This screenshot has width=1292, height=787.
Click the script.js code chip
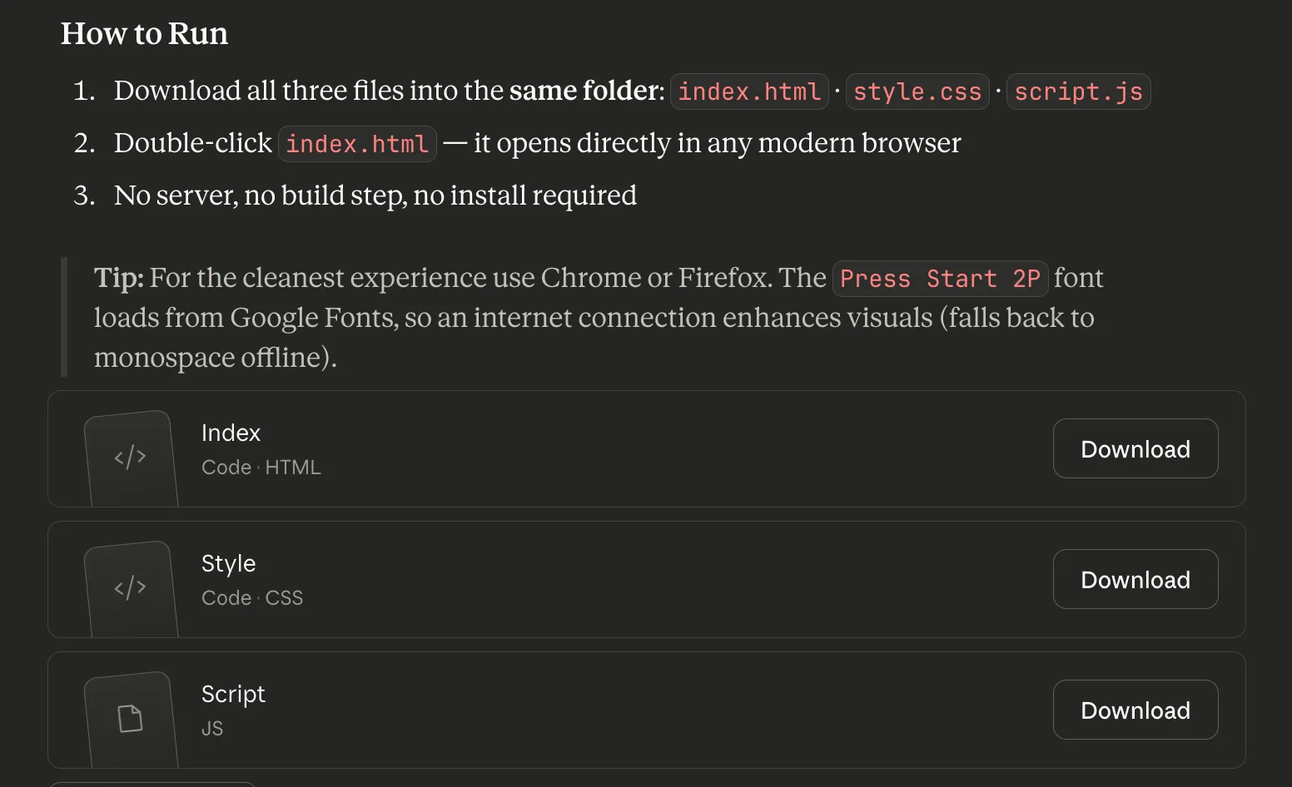click(x=1078, y=92)
